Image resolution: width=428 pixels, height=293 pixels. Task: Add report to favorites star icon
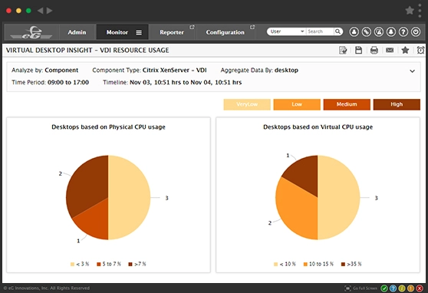click(x=405, y=50)
